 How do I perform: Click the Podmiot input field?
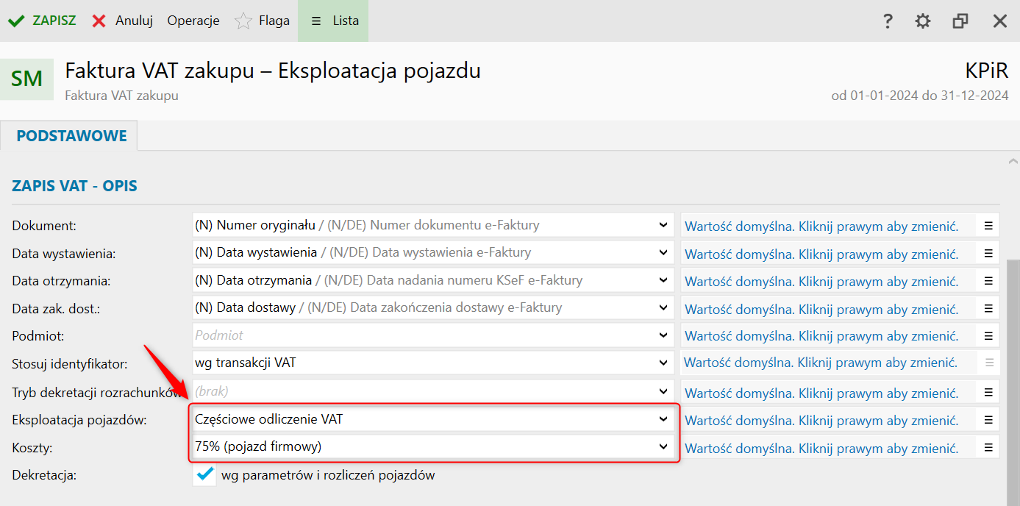click(423, 335)
